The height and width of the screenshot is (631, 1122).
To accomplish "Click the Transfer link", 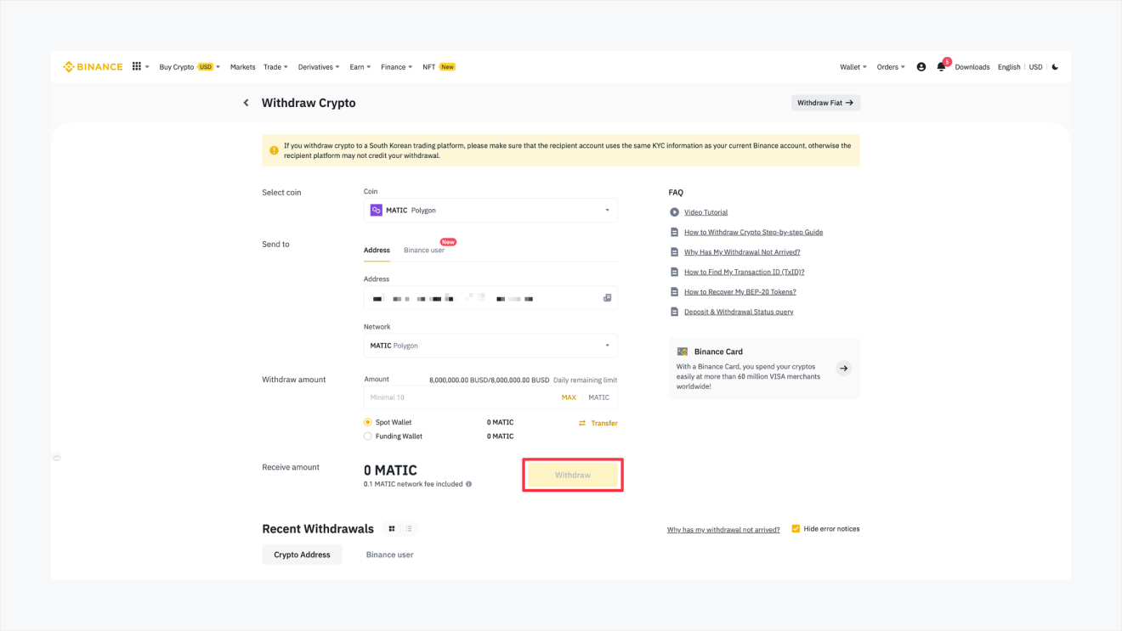I will tap(604, 423).
